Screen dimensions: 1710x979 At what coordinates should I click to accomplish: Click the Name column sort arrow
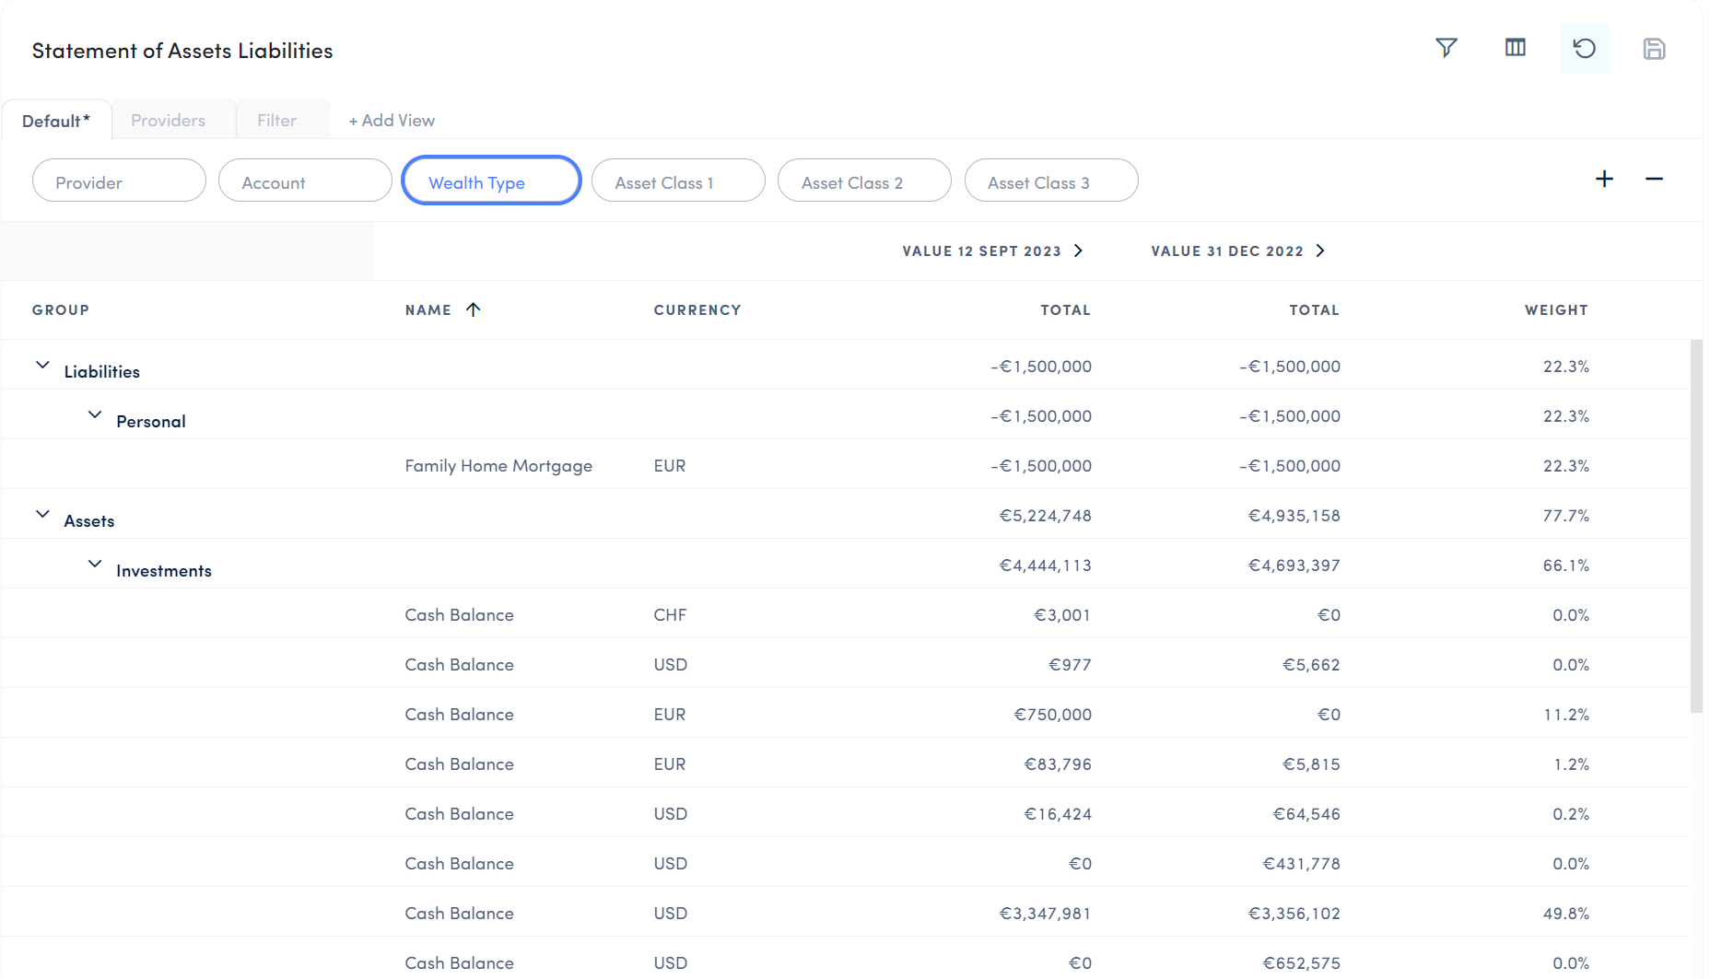pyautogui.click(x=474, y=309)
